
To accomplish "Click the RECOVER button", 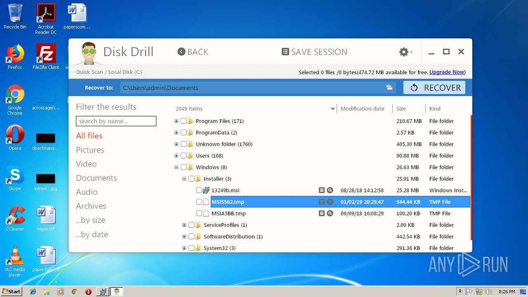I will point(434,87).
